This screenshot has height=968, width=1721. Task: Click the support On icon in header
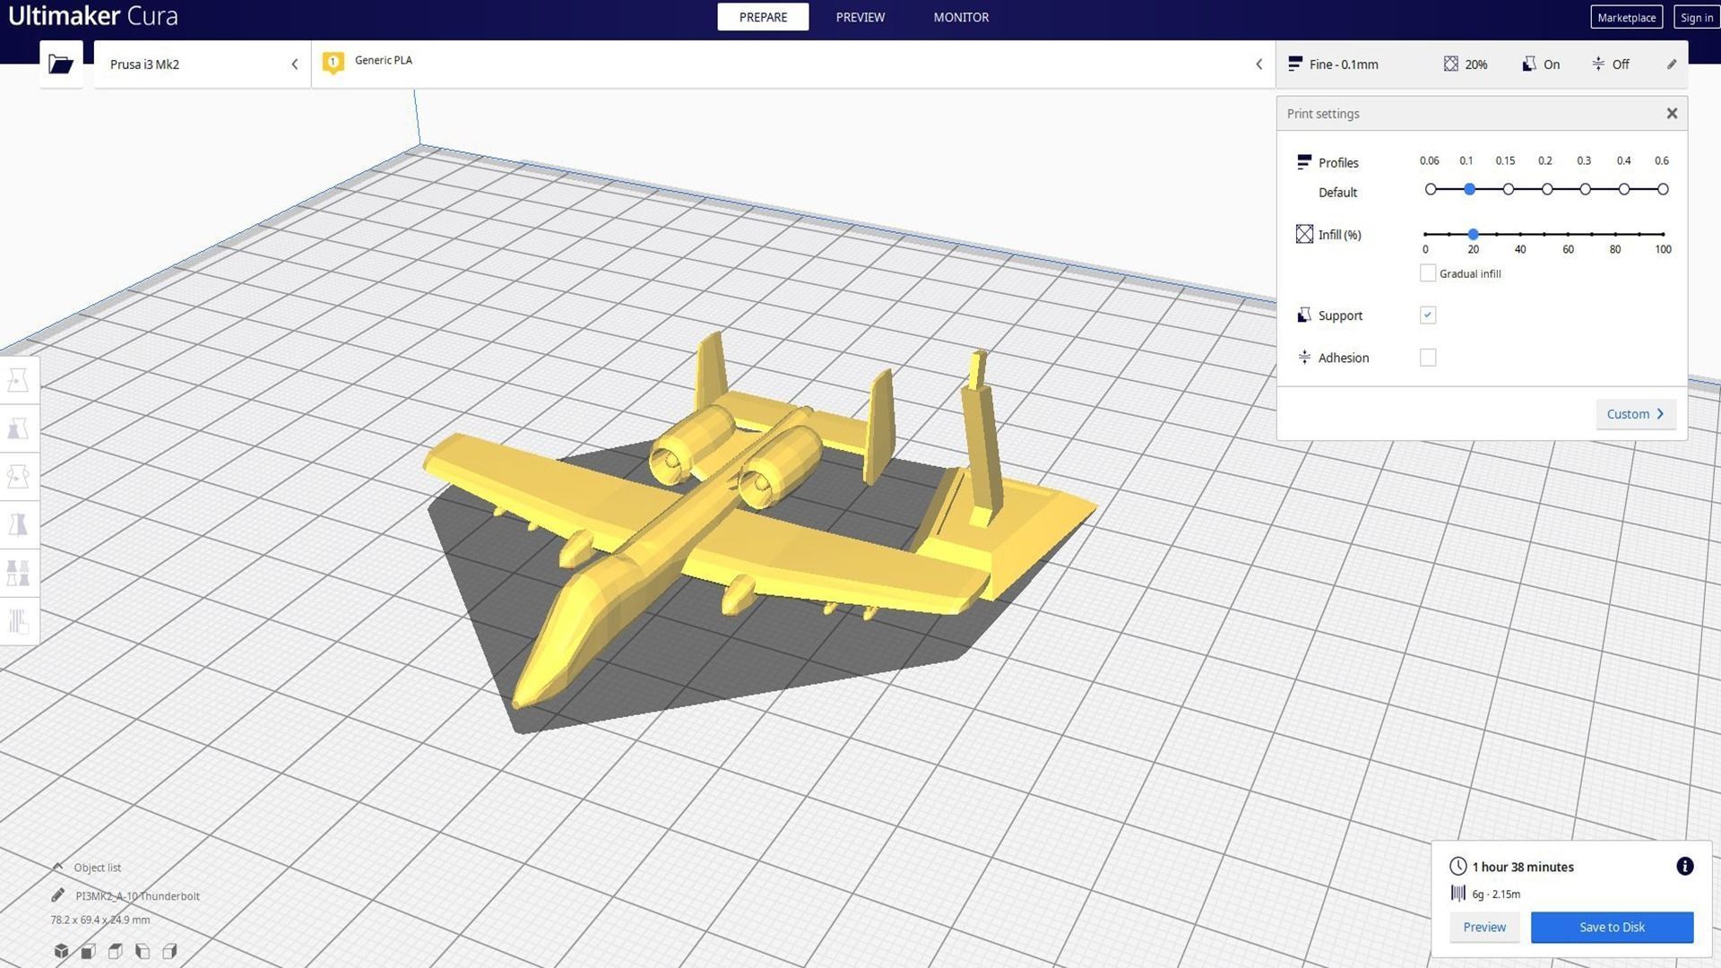[1528, 64]
